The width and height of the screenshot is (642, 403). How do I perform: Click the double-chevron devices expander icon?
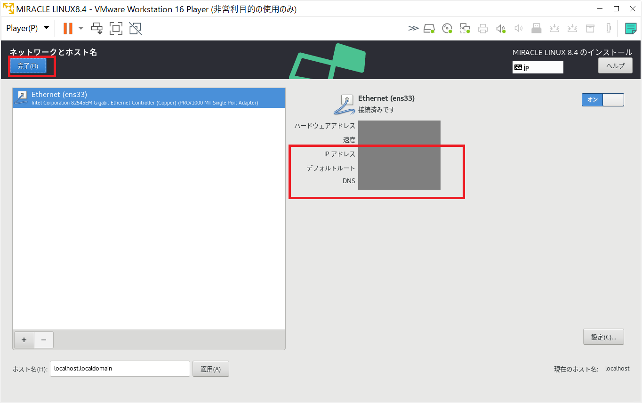413,28
